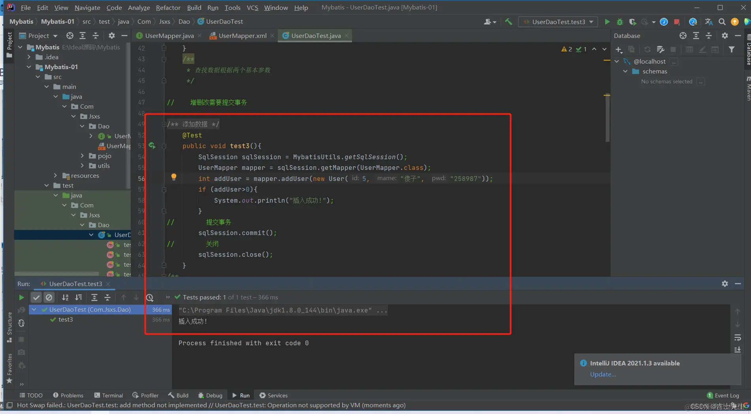
Task: Expand all nodes in Project panel
Action: [83, 36]
